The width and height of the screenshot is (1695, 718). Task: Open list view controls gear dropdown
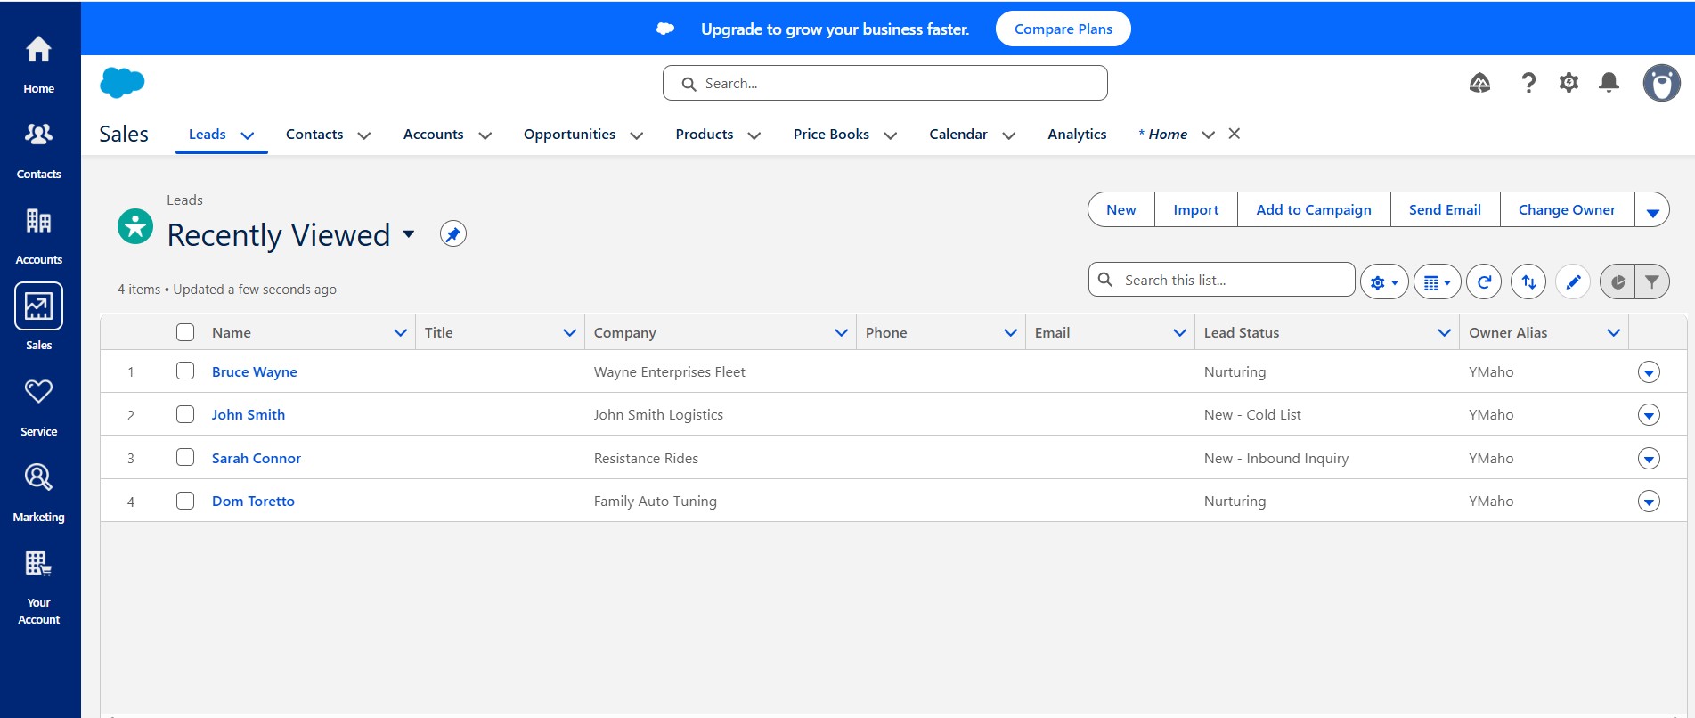pos(1384,281)
